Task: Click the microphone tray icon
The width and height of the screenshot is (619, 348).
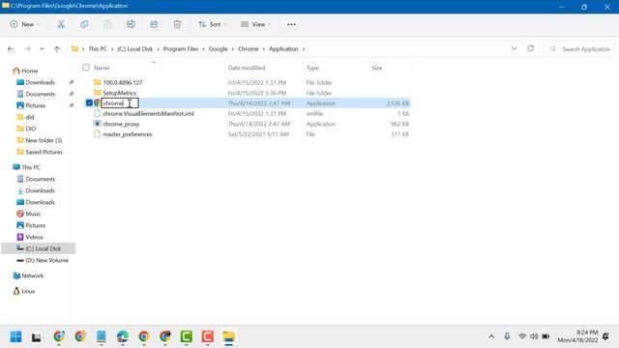Action: (507, 336)
